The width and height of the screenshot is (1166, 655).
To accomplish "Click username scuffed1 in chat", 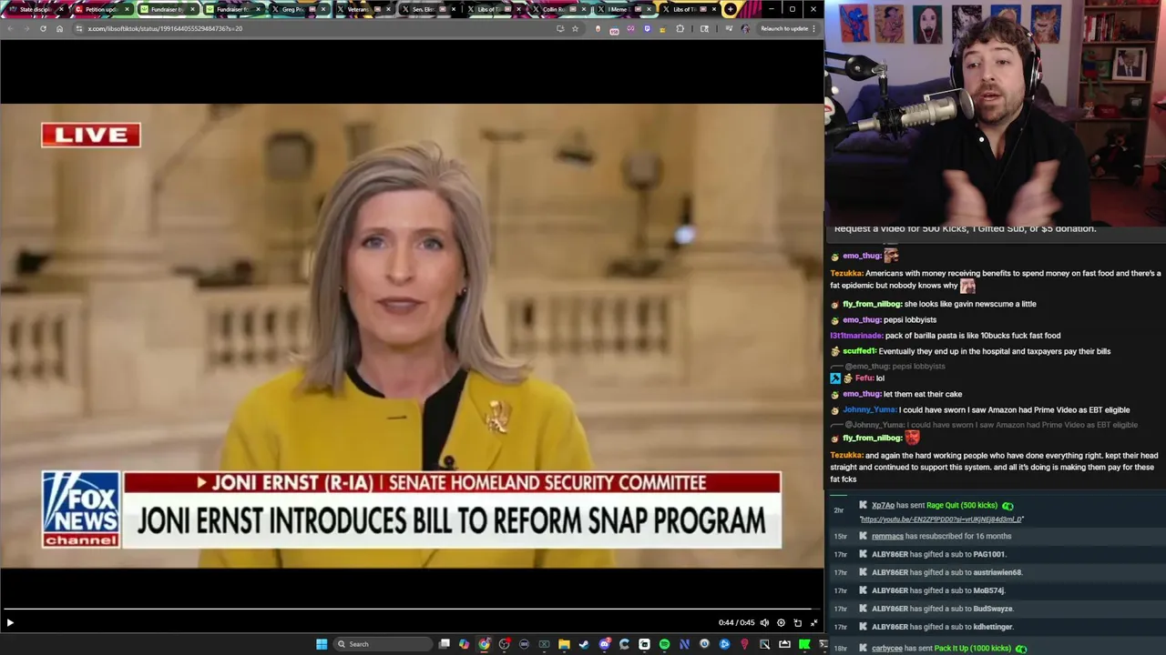I will (859, 351).
